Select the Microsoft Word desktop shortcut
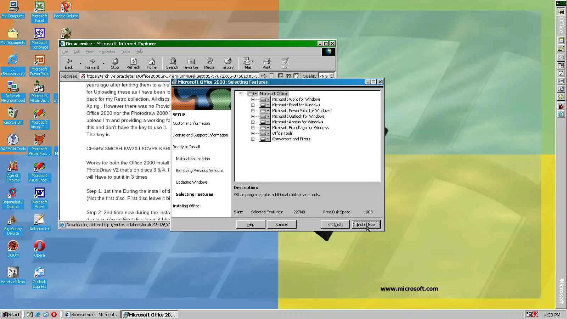Screen dimensions: 567x319 point(39,198)
